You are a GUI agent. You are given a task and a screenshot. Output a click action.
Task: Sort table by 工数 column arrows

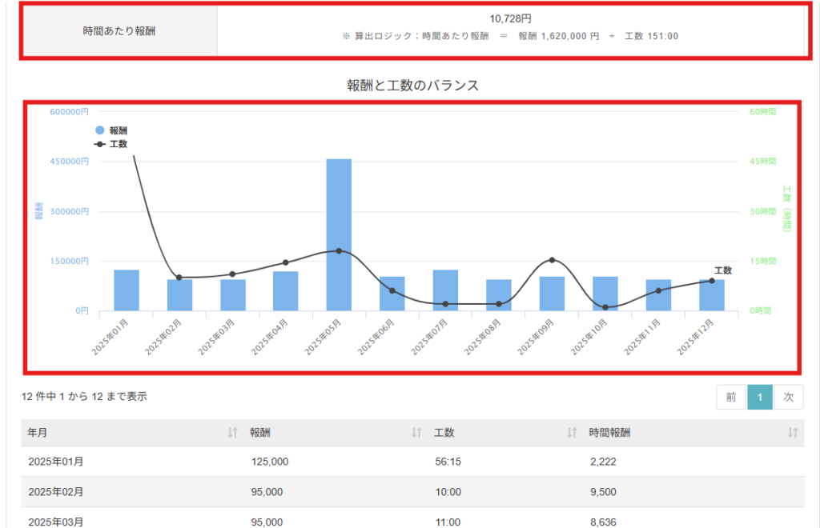point(572,433)
